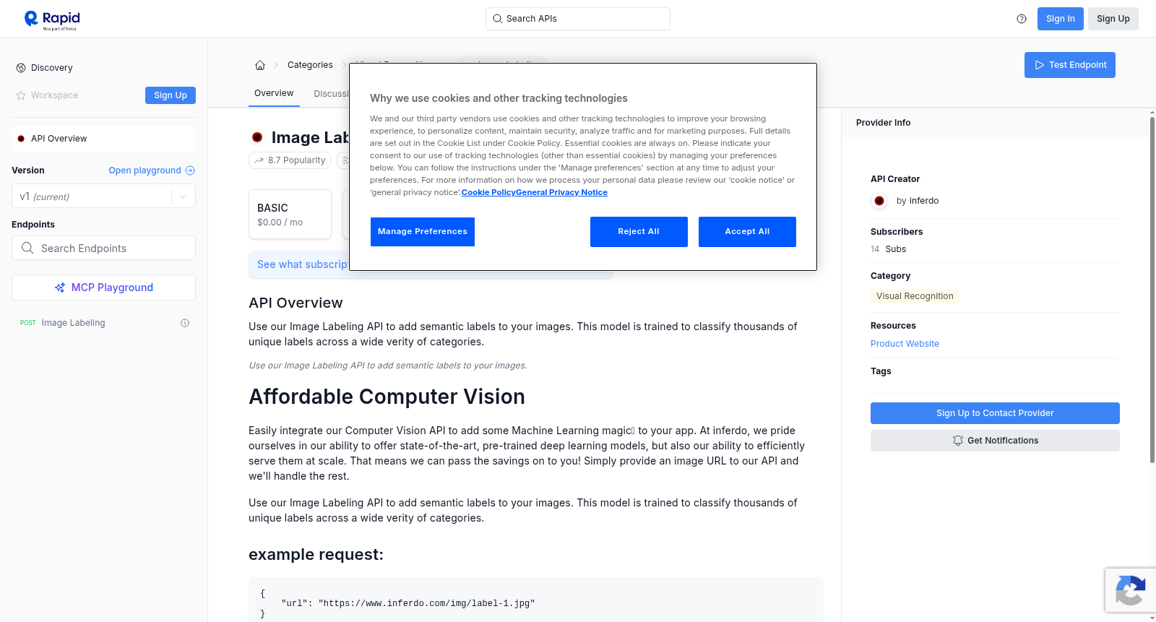Click the Search APIs input field
Screen dimensions: 1156x622
click(x=578, y=19)
